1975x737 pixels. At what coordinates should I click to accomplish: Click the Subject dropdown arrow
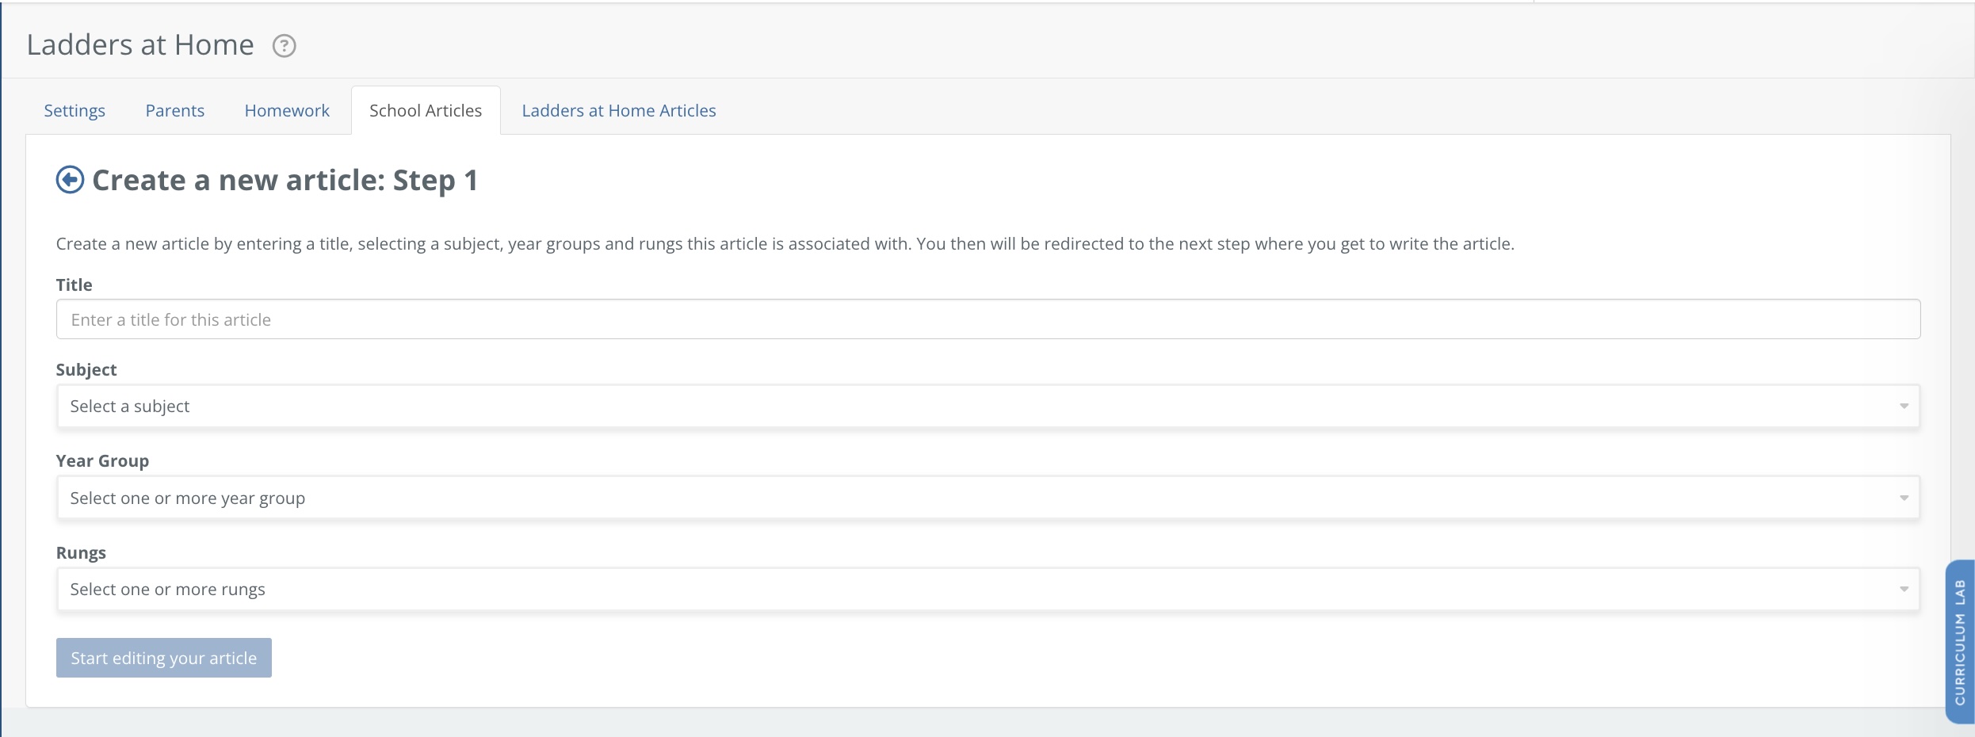click(1904, 407)
